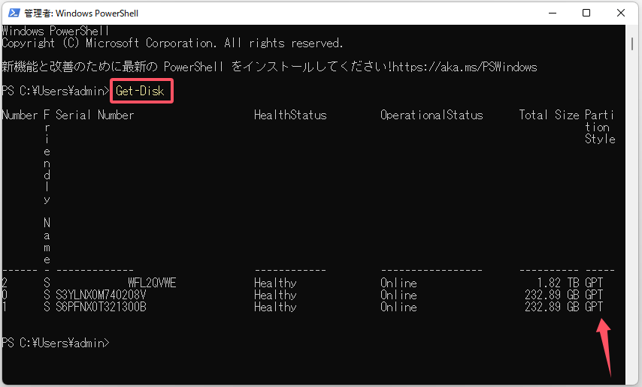
Task: Click Online status of S3YLNX0M740208V disk
Action: tap(398, 295)
